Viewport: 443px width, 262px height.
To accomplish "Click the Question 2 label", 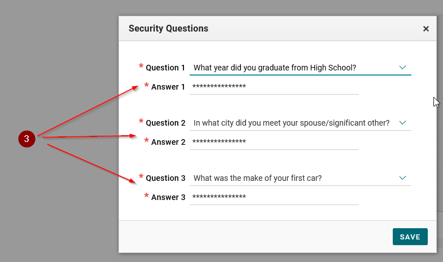I will click(165, 123).
